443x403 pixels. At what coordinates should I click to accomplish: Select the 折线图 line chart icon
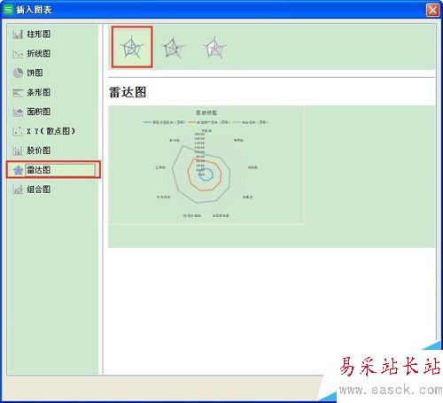(x=18, y=54)
